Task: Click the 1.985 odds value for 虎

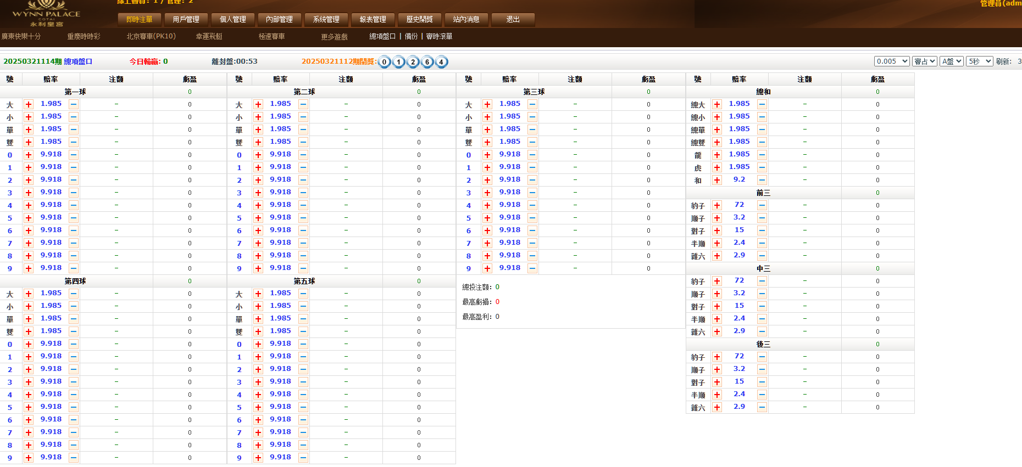Action: [x=739, y=167]
